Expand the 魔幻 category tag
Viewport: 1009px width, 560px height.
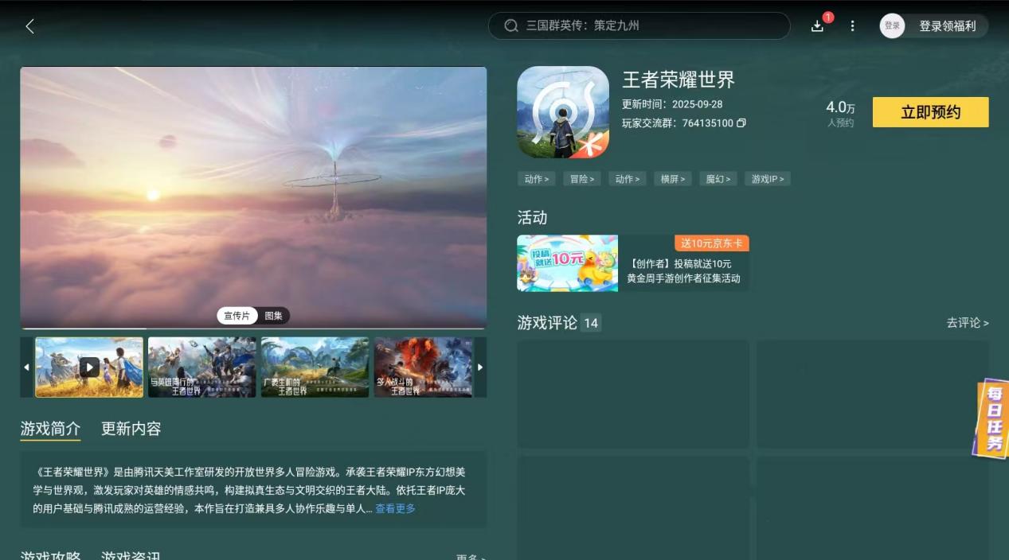[718, 178]
